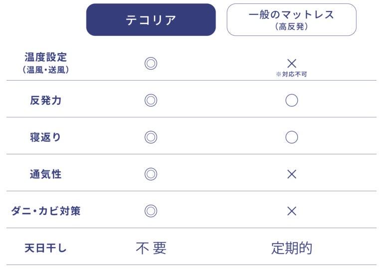This screenshot has height=269, width=383.
Task: Click double-circle icon in 通気性 row
Action: pyautogui.click(x=151, y=174)
